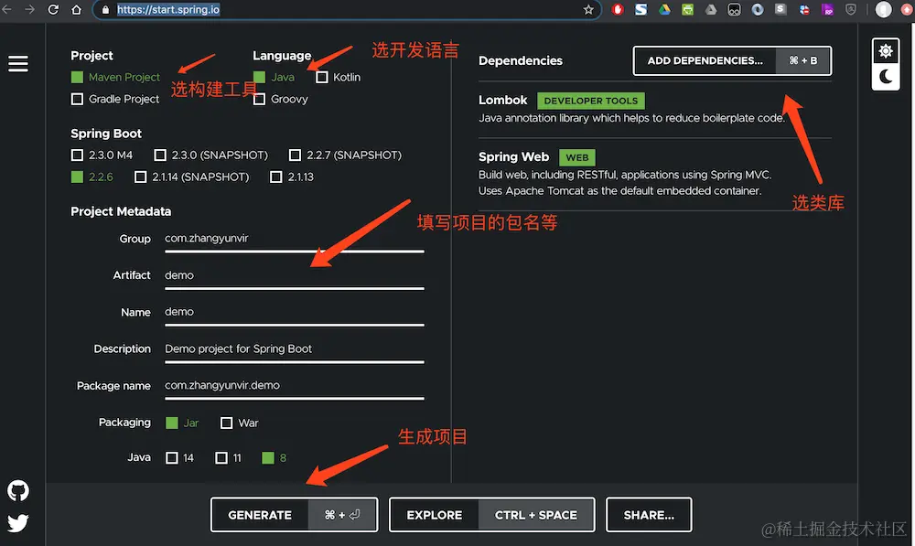
Task: Click the GENERATE button
Action: tap(294, 515)
